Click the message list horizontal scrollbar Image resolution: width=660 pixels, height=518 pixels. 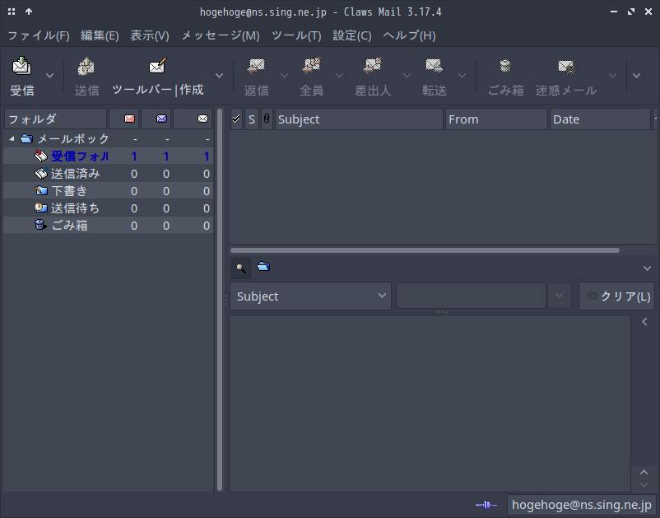[x=425, y=250]
